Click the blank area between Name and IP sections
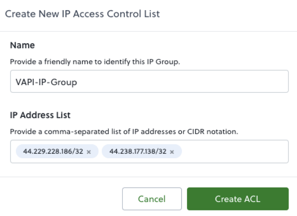297x216 pixels. [148, 101]
